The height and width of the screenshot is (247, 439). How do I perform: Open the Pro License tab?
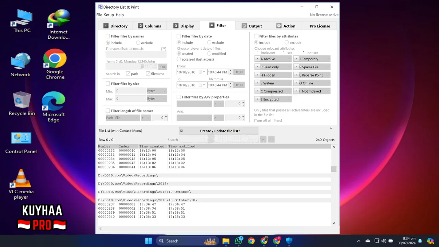[320, 26]
